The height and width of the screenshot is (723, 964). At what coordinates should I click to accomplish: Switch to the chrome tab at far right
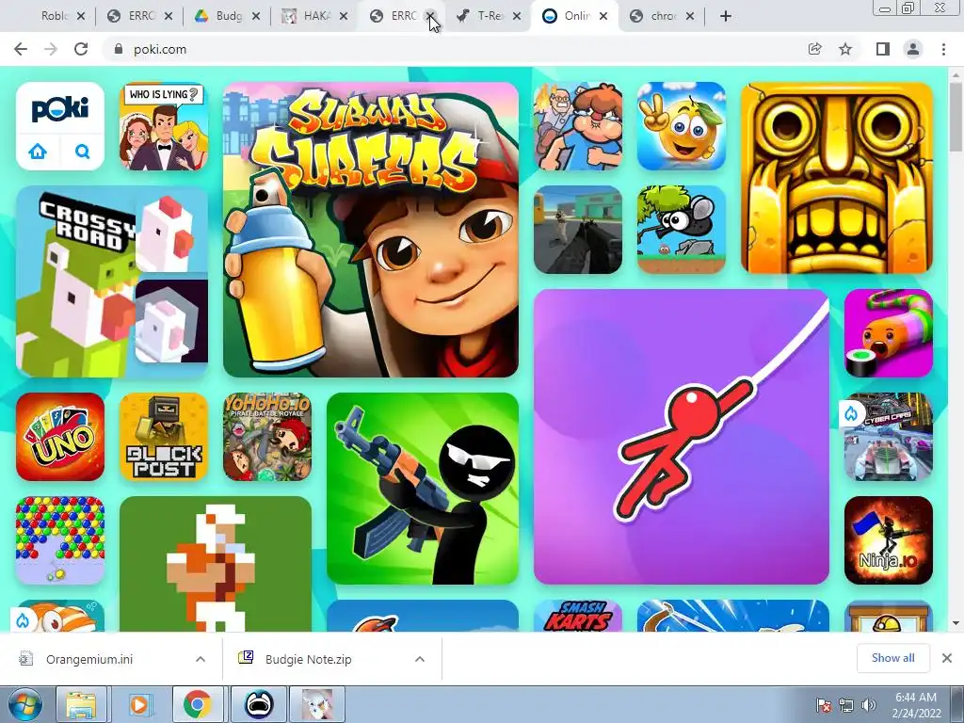(x=662, y=16)
